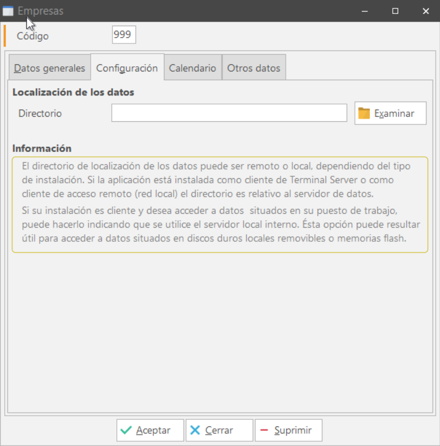The width and height of the screenshot is (440, 446).
Task: Select the Configuración tab
Action: click(127, 68)
